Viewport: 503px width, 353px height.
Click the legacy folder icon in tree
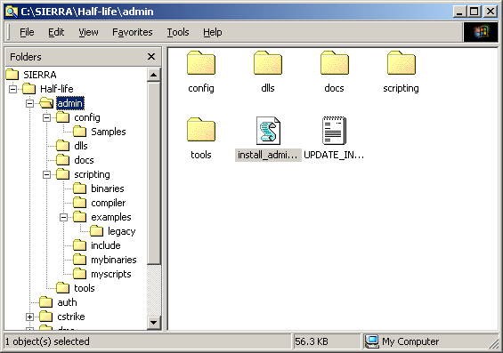pyautogui.click(x=96, y=231)
